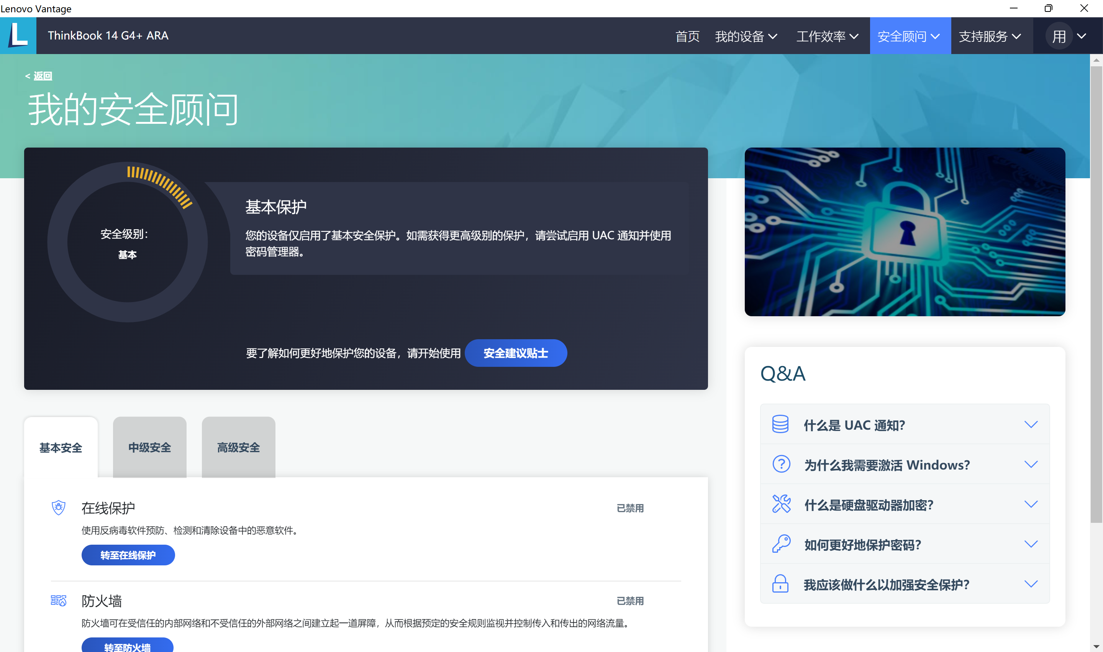
Task: Click the database icon beside 什么是 UAC 通知
Action: coord(780,424)
